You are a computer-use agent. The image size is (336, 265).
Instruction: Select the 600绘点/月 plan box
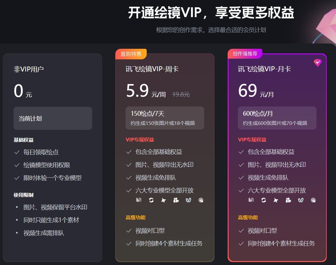click(x=277, y=118)
